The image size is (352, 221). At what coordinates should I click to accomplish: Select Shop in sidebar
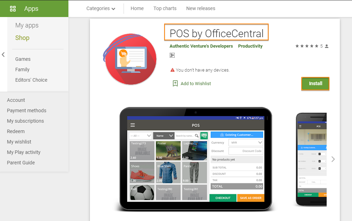[x=22, y=38]
